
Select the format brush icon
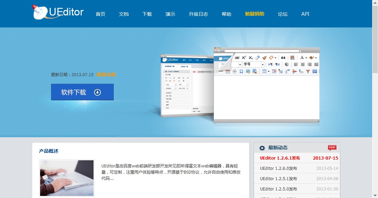[x=265, y=58]
